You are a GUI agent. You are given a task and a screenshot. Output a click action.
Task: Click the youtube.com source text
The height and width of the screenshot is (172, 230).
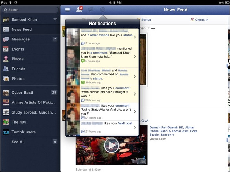tap(158, 139)
